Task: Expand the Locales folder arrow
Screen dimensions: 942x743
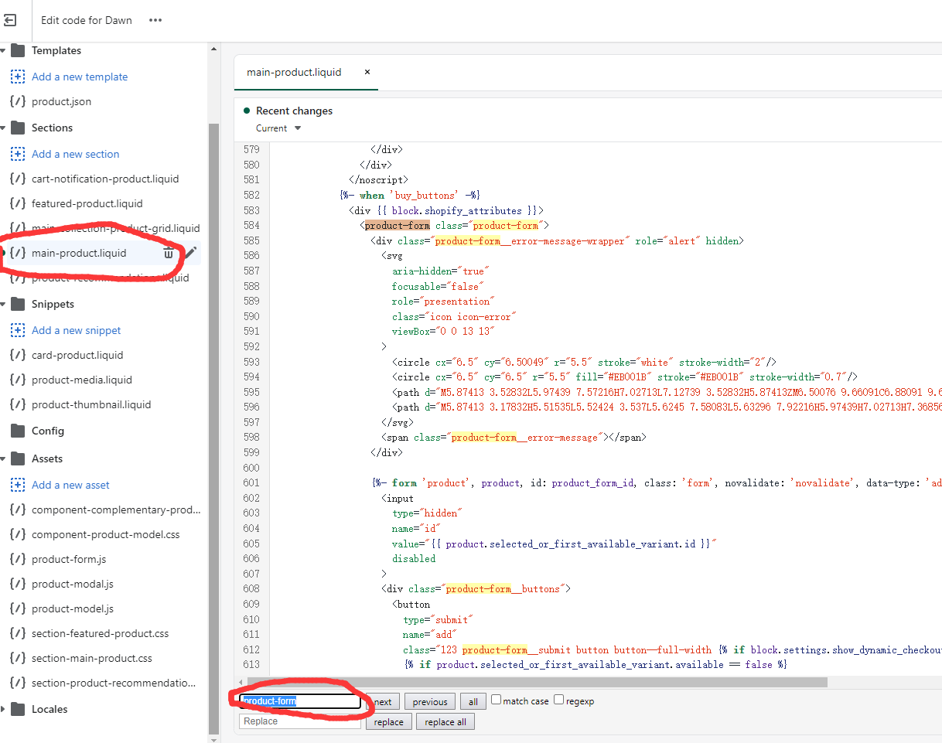Action: 3,709
